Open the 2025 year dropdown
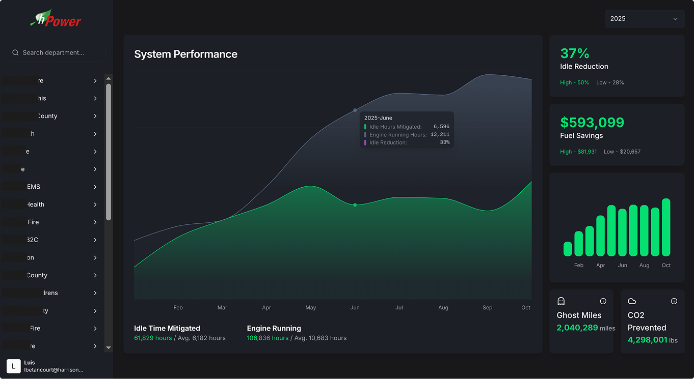 [x=644, y=18]
